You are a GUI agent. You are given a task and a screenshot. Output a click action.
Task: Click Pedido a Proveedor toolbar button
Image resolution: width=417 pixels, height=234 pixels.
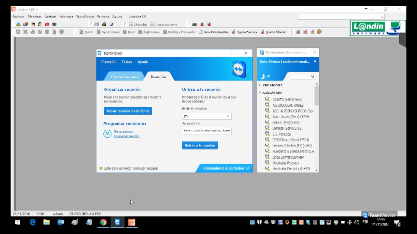coord(179,32)
